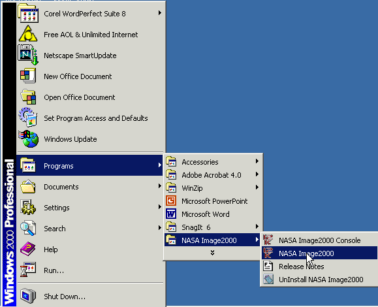Click the Programs folder icon

(28, 165)
